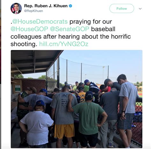The width and height of the screenshot is (151, 149).
Task: Click the word 'shooting.' in the tweet
Action: [24, 44]
